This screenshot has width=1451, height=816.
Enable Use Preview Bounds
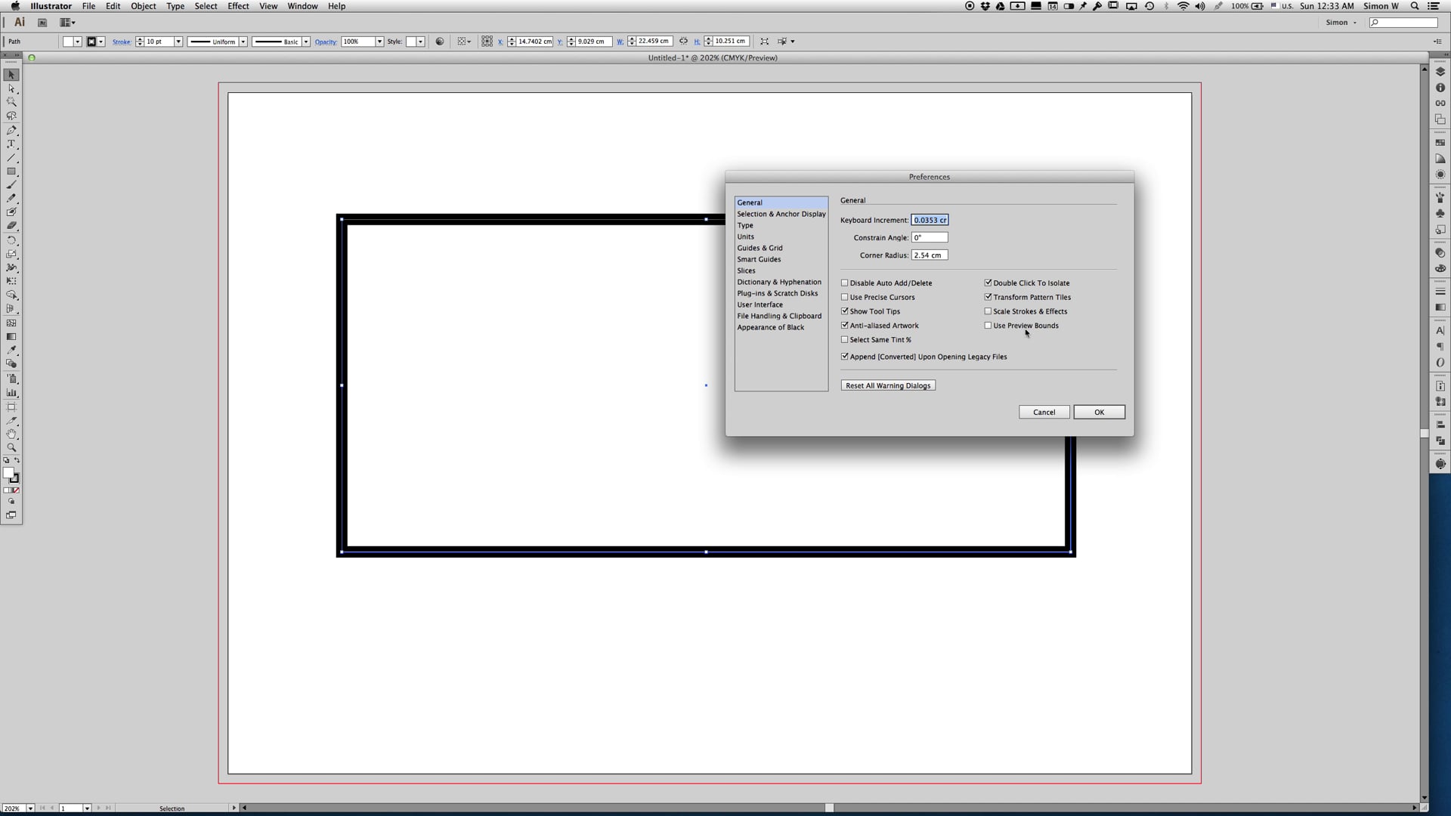988,325
